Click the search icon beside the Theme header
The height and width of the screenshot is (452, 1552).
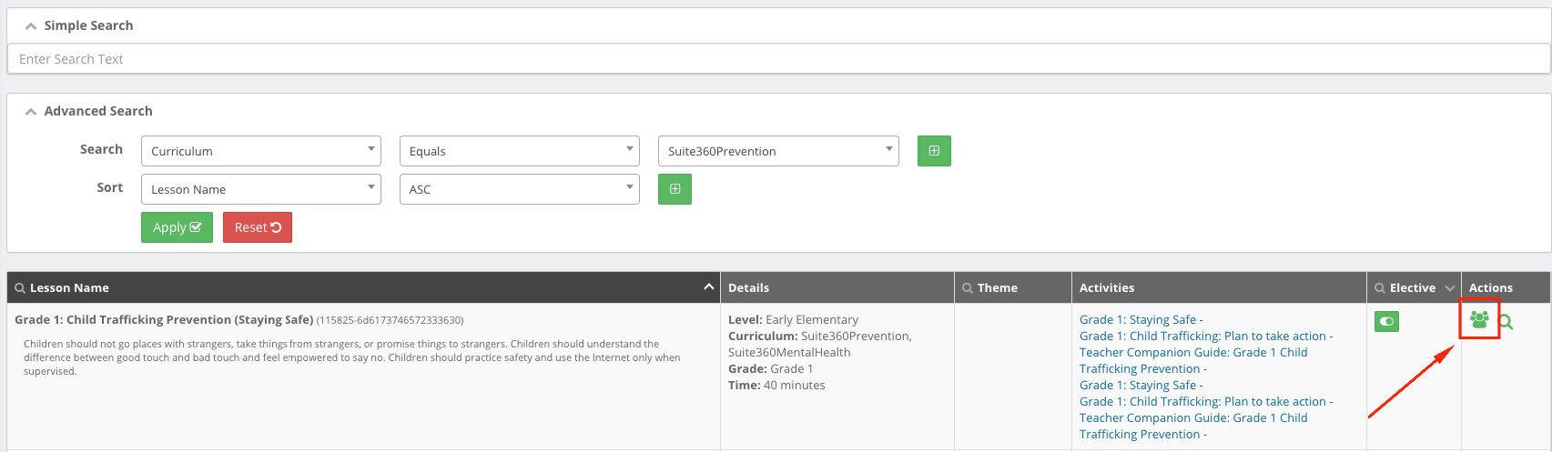(968, 288)
